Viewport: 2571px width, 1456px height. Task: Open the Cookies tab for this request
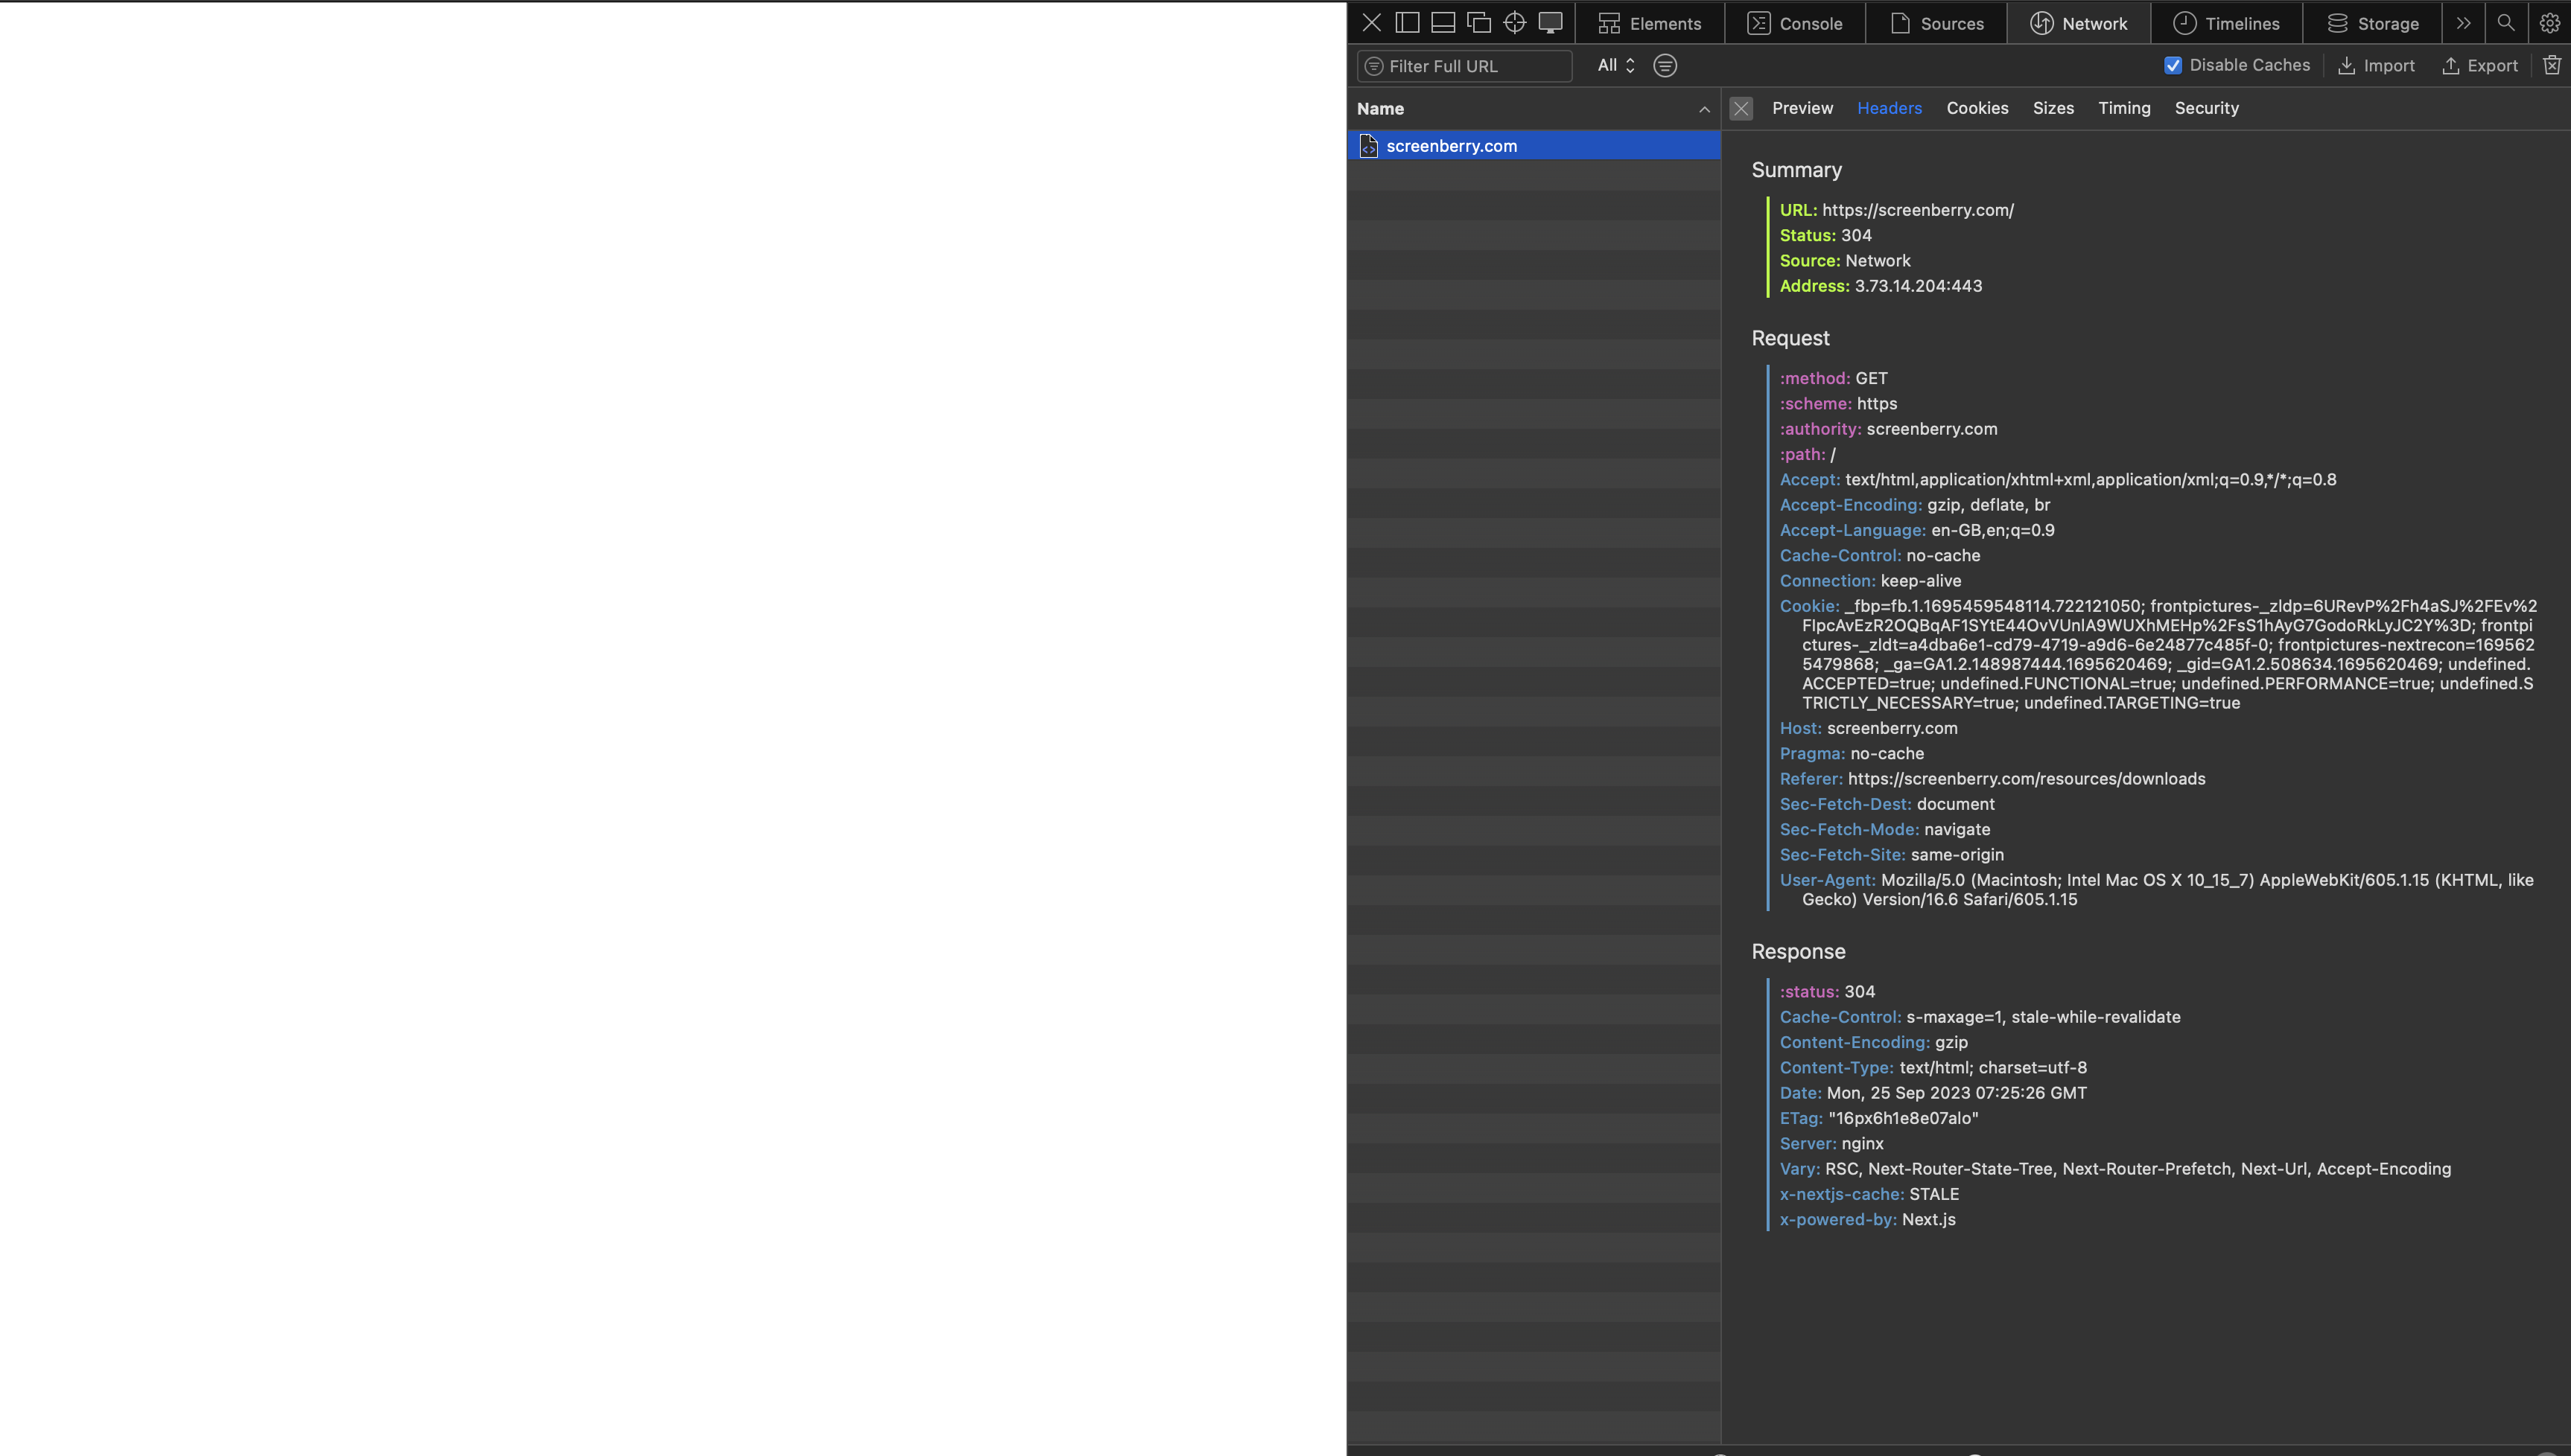coord(1977,108)
